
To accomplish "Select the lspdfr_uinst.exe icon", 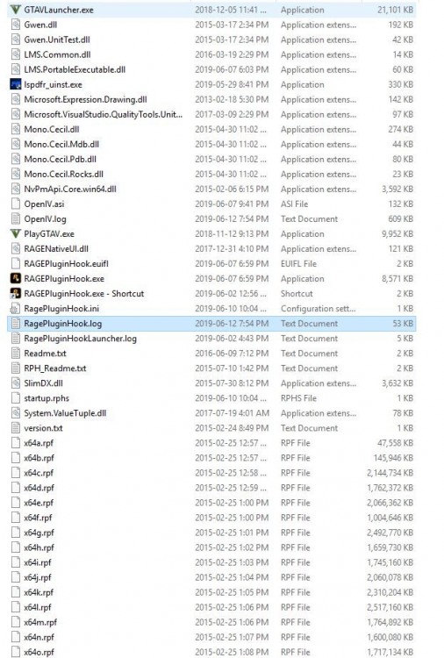I will [x=16, y=84].
